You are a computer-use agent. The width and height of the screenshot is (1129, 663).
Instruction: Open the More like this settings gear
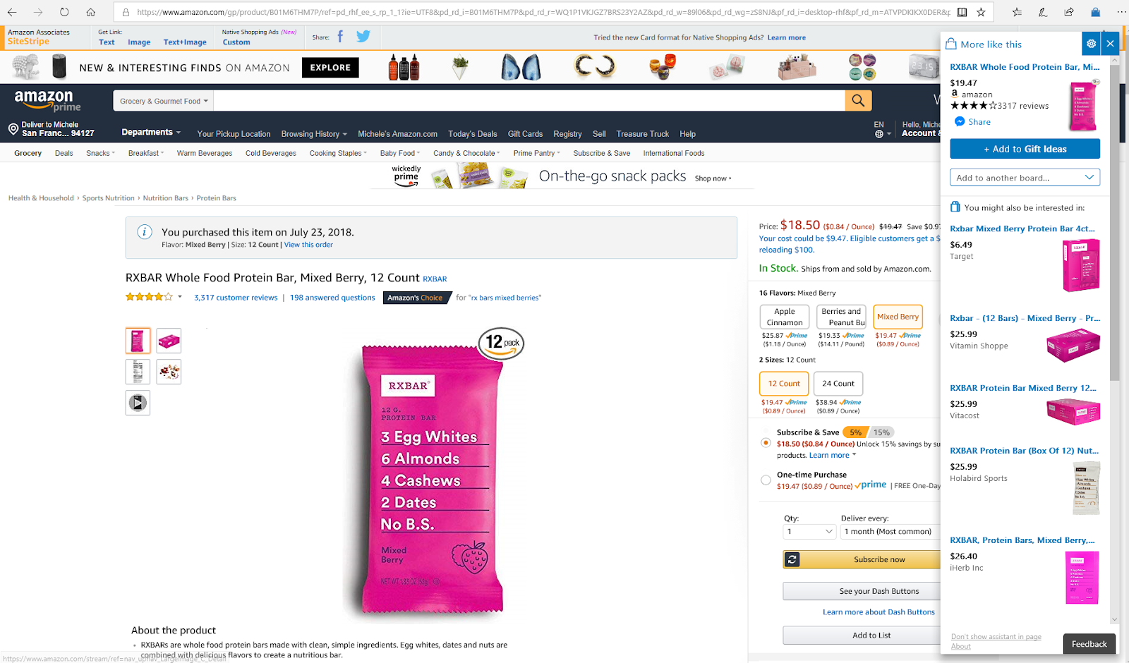(x=1091, y=44)
